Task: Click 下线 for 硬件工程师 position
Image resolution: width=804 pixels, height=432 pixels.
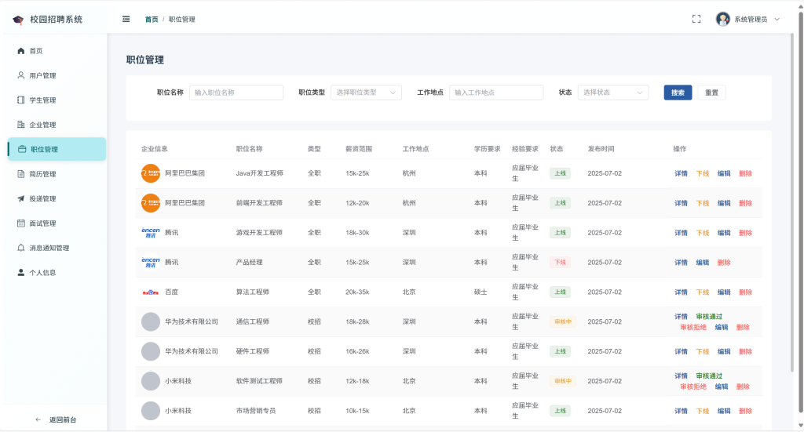Action: click(x=703, y=352)
